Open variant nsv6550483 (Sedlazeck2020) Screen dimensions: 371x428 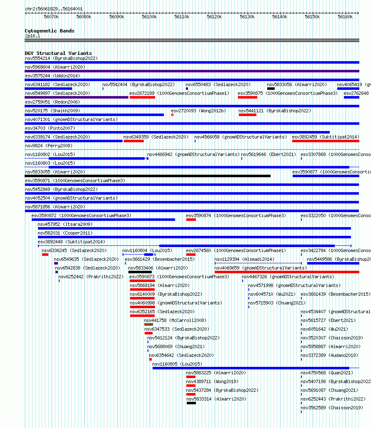tap(218, 84)
